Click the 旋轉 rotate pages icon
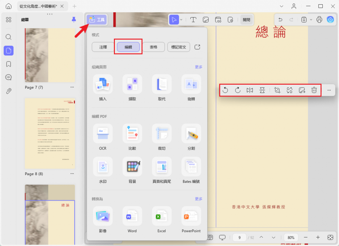The width and height of the screenshot is (339, 246). click(x=191, y=84)
